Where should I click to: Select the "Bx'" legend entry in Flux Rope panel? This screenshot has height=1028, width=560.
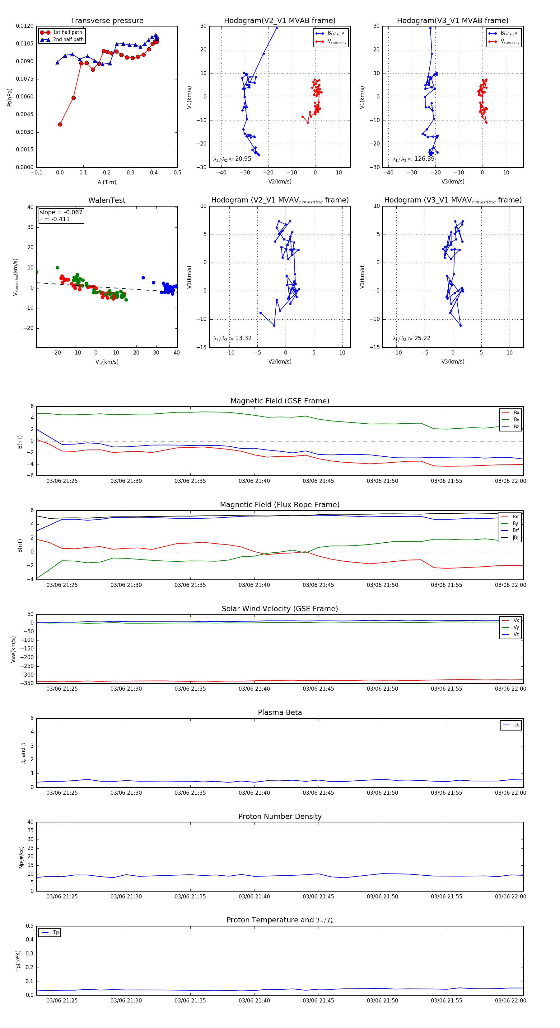point(510,517)
